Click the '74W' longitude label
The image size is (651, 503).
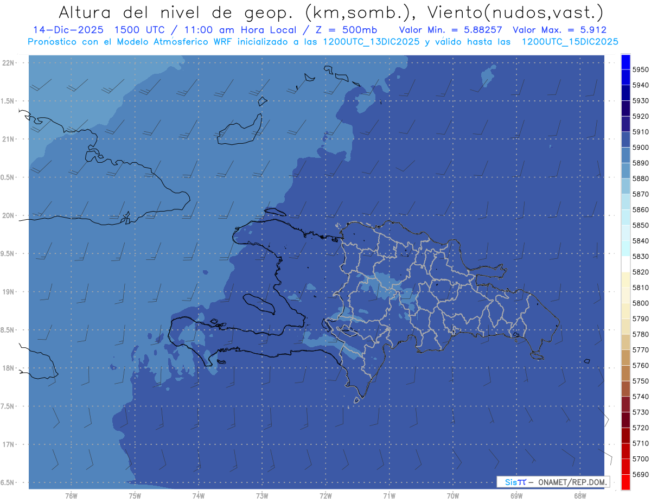pos(198,496)
